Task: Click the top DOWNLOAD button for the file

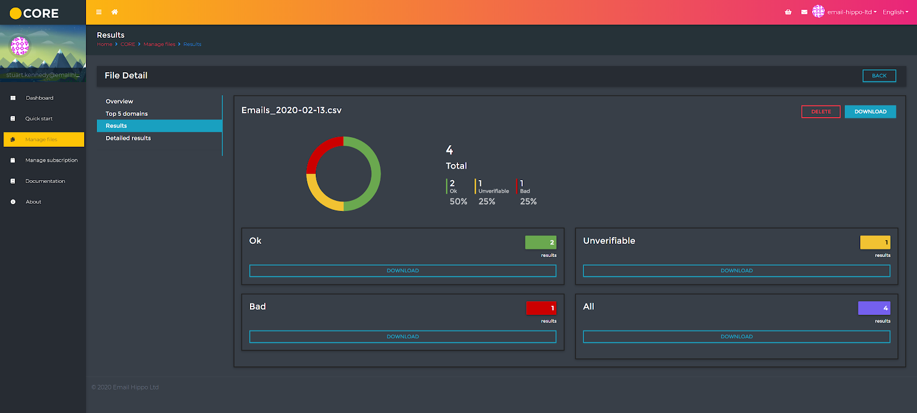Action: pos(870,112)
